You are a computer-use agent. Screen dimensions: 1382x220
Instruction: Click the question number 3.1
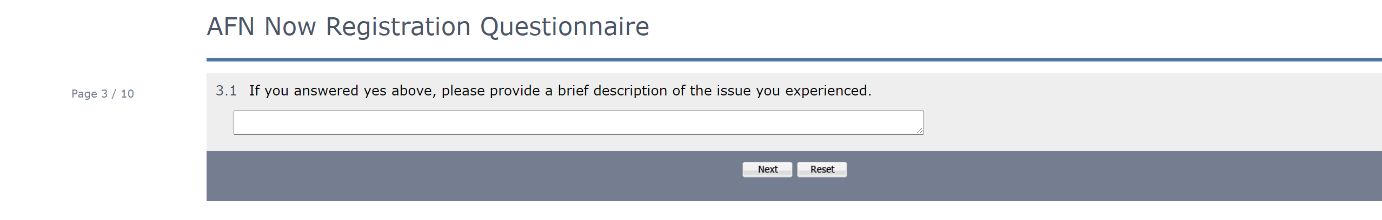(x=226, y=91)
